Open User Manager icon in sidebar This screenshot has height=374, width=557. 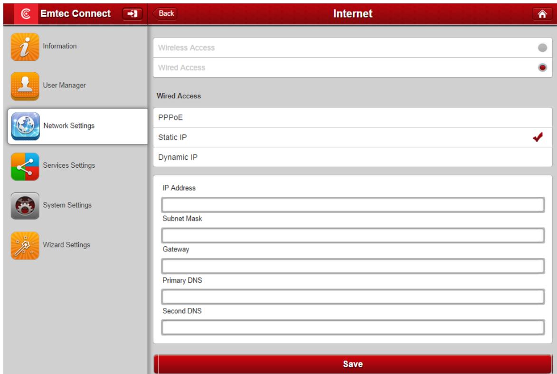click(24, 86)
